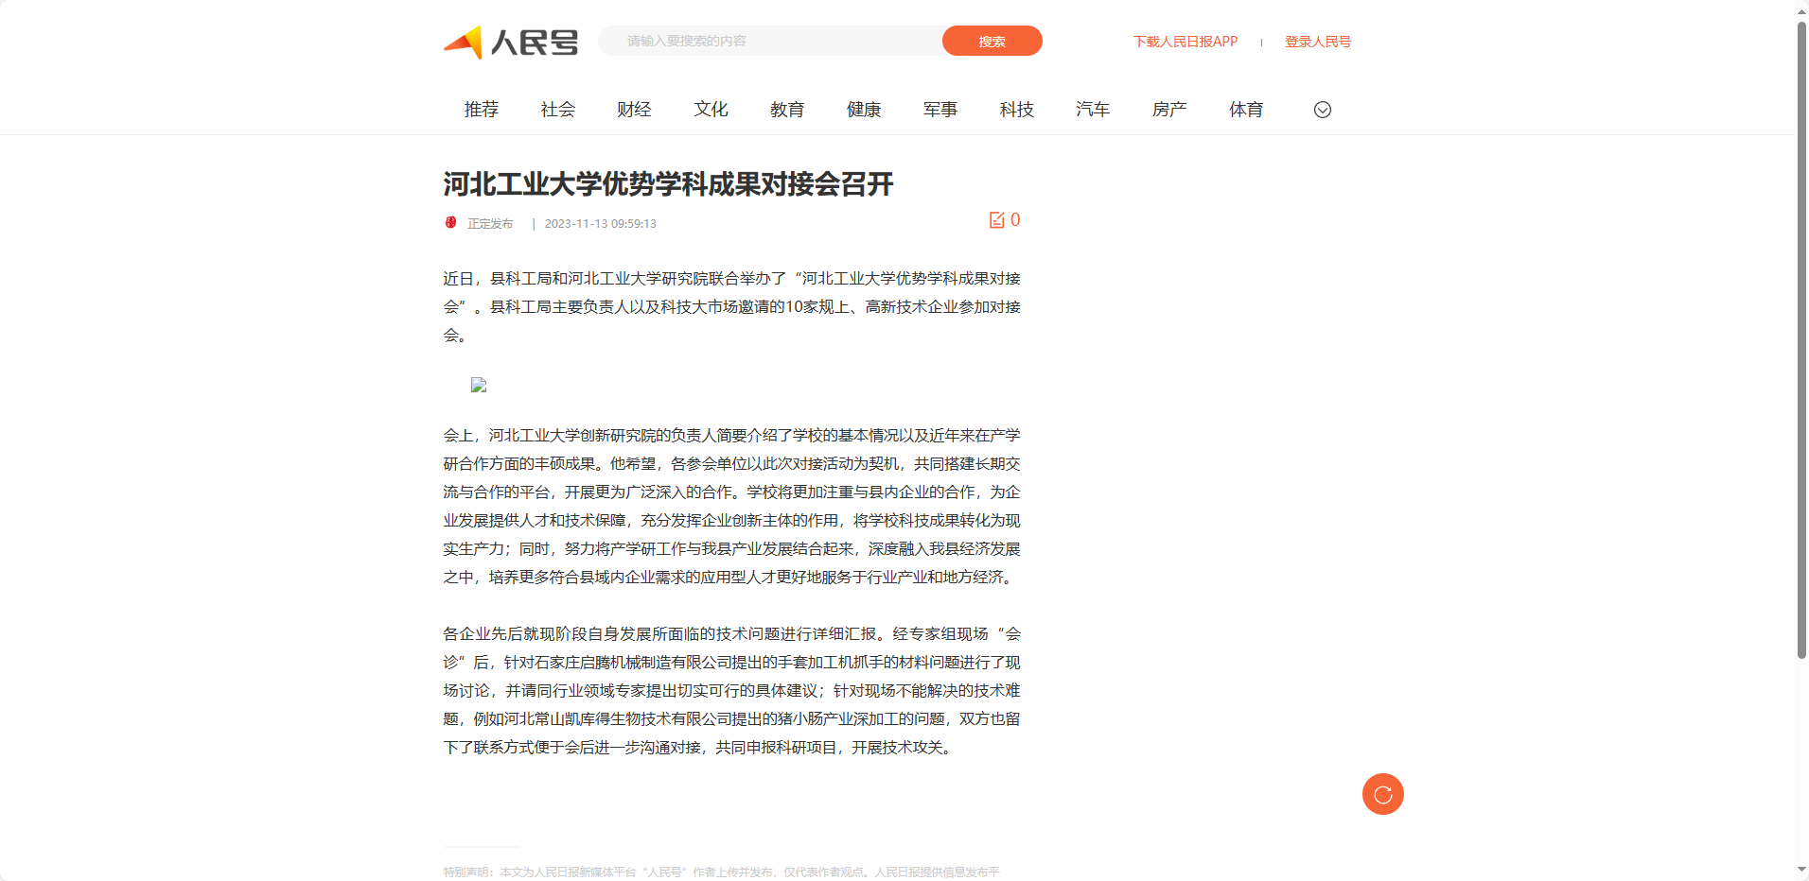Focus the search input field
The height and width of the screenshot is (881, 1809).
point(771,41)
